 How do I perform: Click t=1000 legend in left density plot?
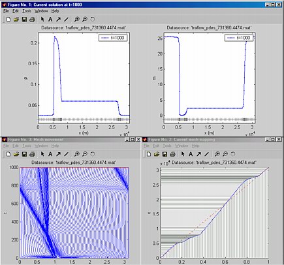(113, 38)
